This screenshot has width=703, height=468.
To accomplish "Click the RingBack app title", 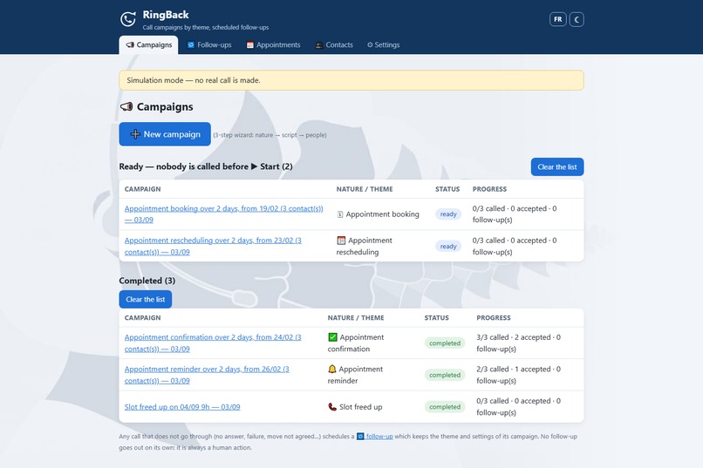I will click(x=166, y=15).
